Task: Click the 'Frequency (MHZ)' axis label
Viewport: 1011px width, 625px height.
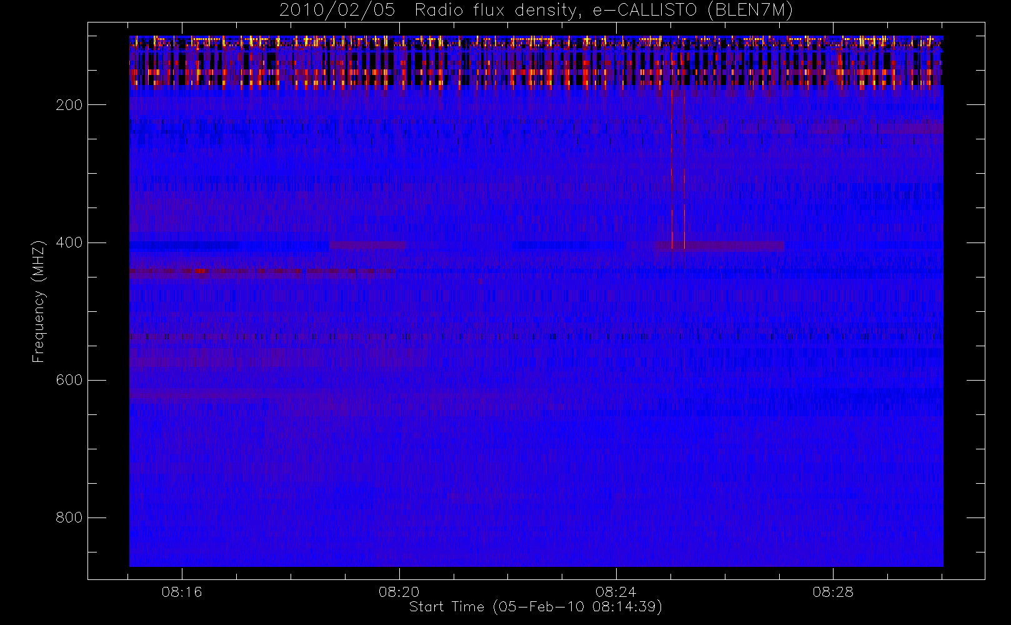Action: point(39,301)
